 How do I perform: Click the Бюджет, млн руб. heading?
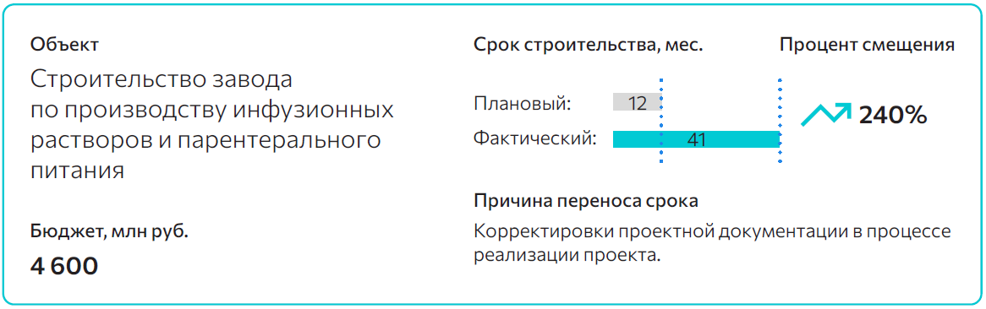pyautogui.click(x=109, y=231)
